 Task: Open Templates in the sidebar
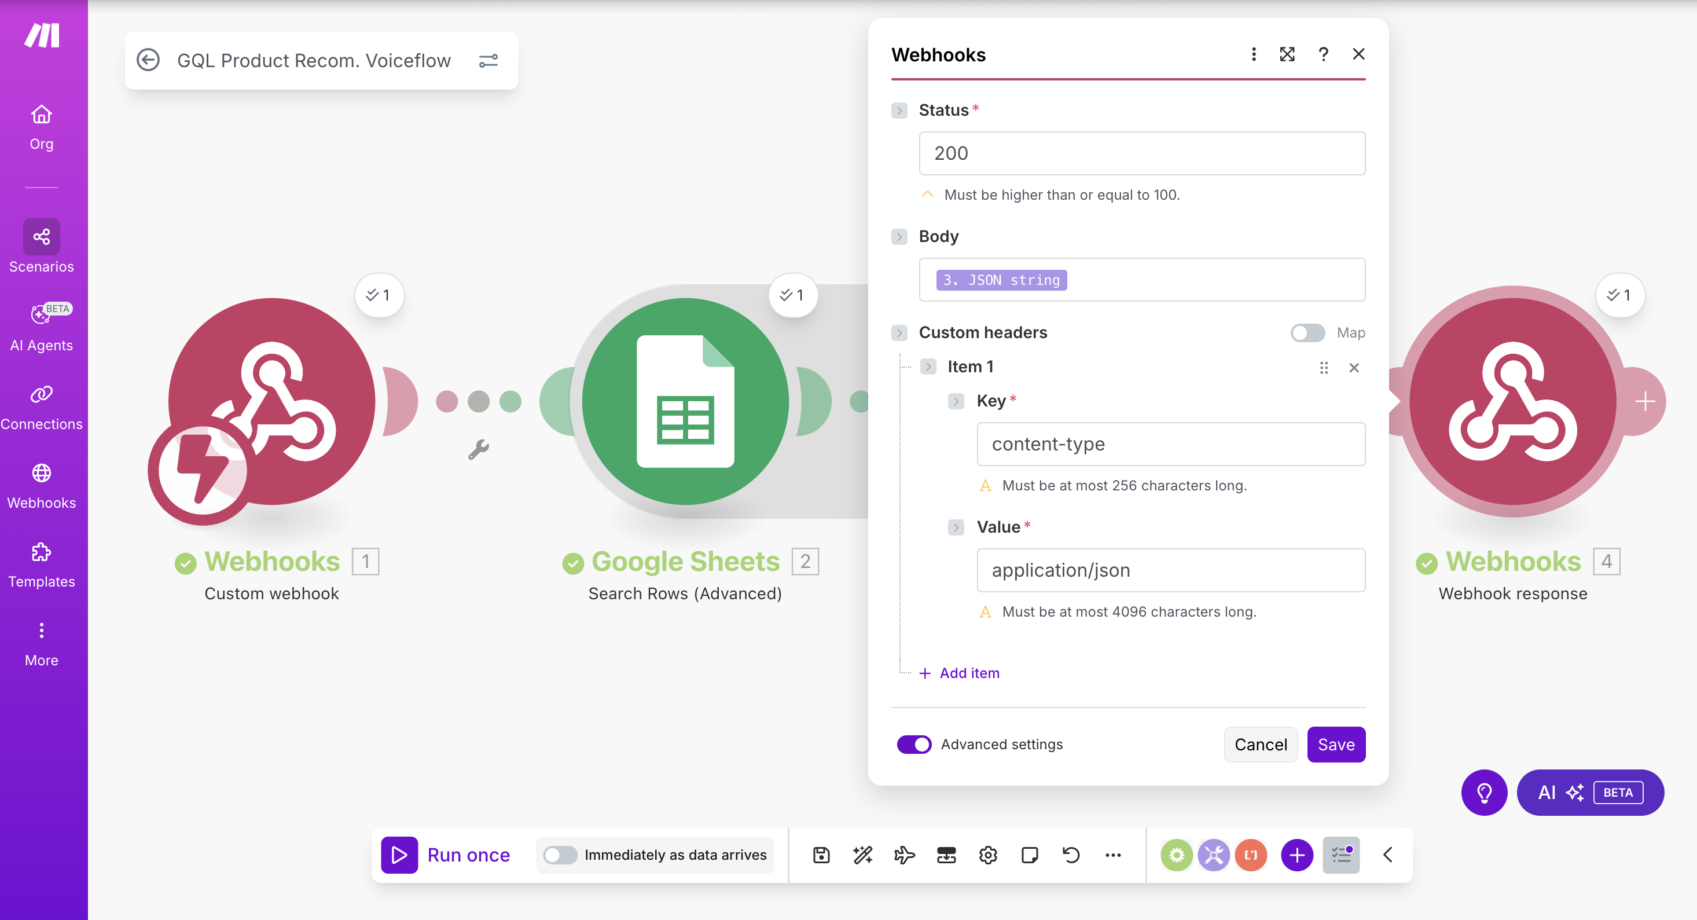click(x=42, y=565)
